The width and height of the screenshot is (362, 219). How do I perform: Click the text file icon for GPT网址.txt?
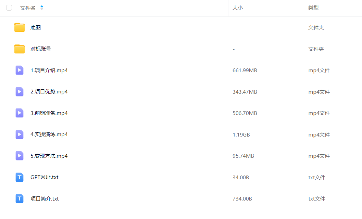20,177
